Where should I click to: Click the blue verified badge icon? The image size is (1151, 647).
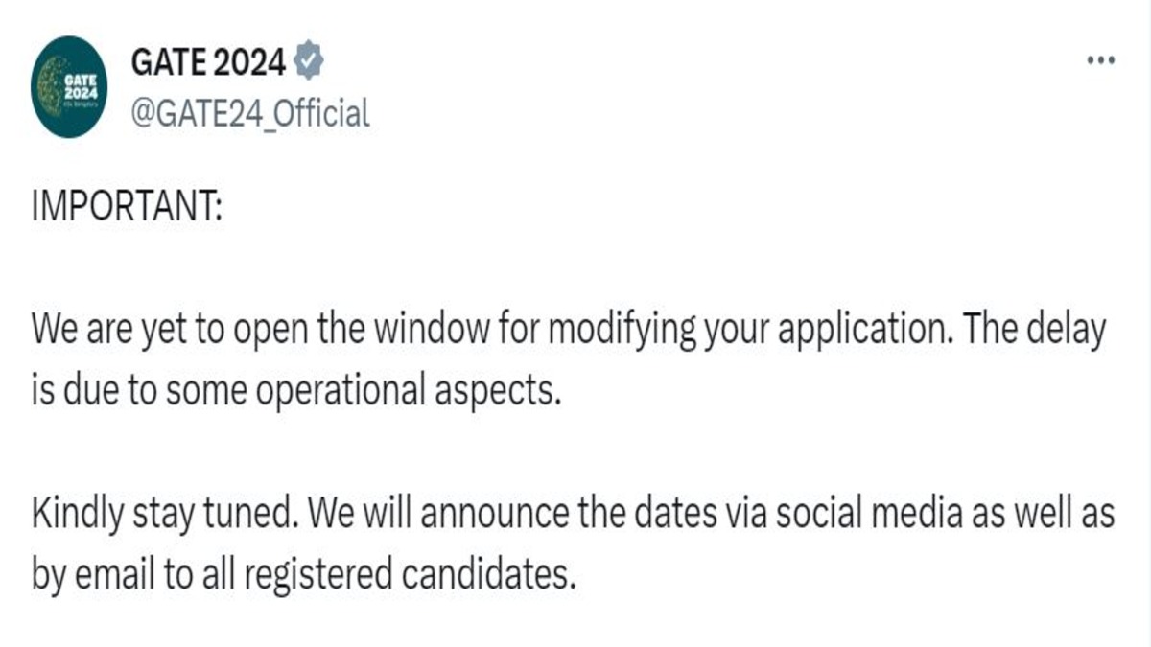coord(308,63)
